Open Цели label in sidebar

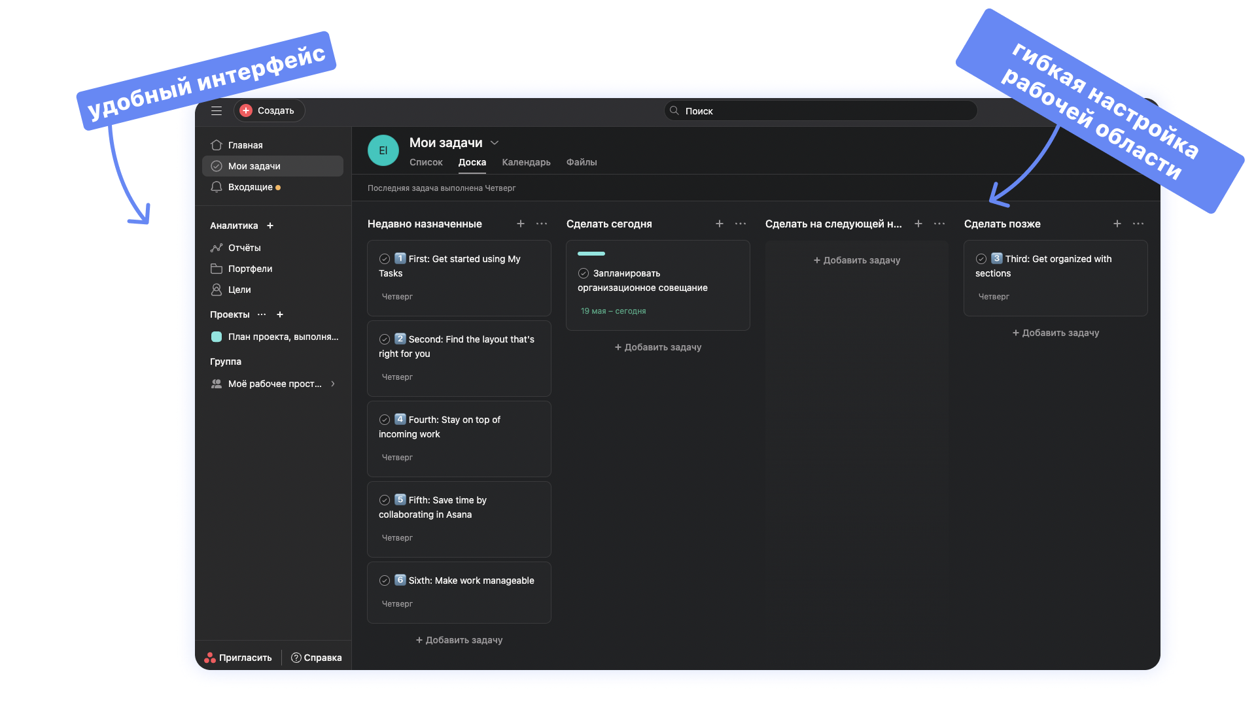pyautogui.click(x=239, y=290)
